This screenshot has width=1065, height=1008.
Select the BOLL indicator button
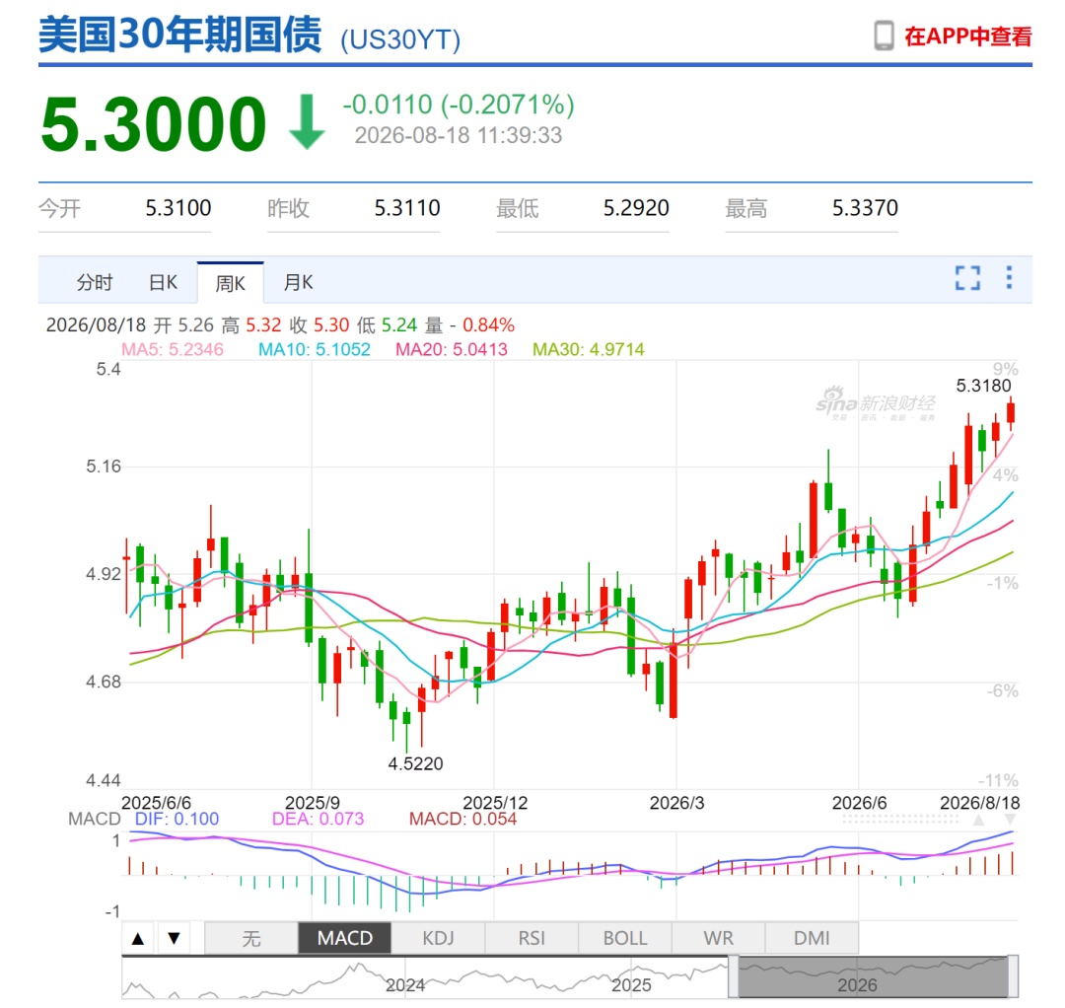coord(625,938)
